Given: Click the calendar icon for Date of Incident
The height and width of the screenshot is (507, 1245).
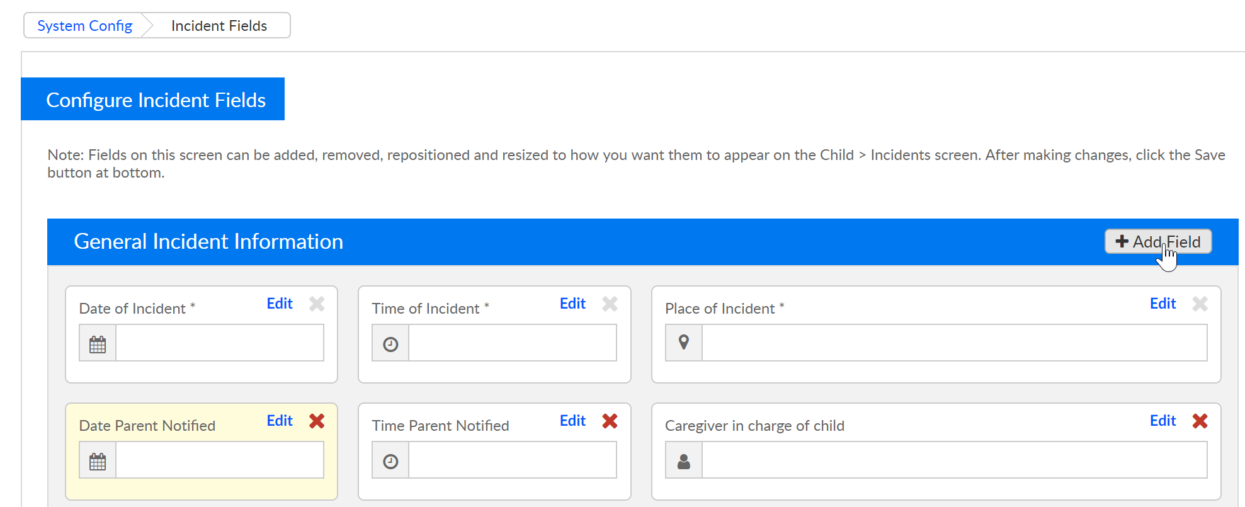Looking at the screenshot, I should pyautogui.click(x=98, y=344).
